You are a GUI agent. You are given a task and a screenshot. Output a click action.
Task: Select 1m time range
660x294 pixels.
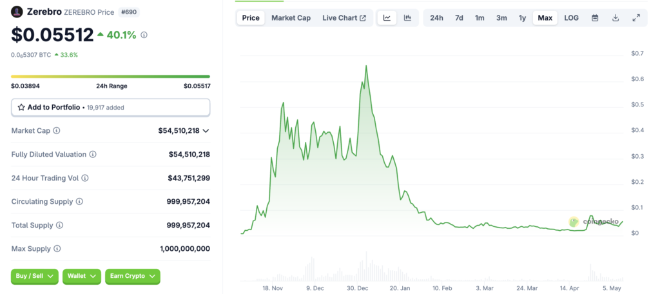[x=480, y=17]
